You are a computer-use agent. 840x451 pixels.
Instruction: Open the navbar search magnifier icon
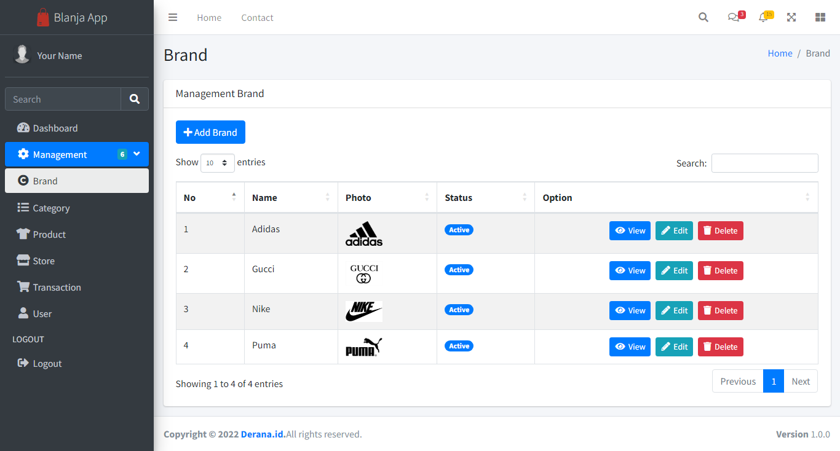coord(703,17)
